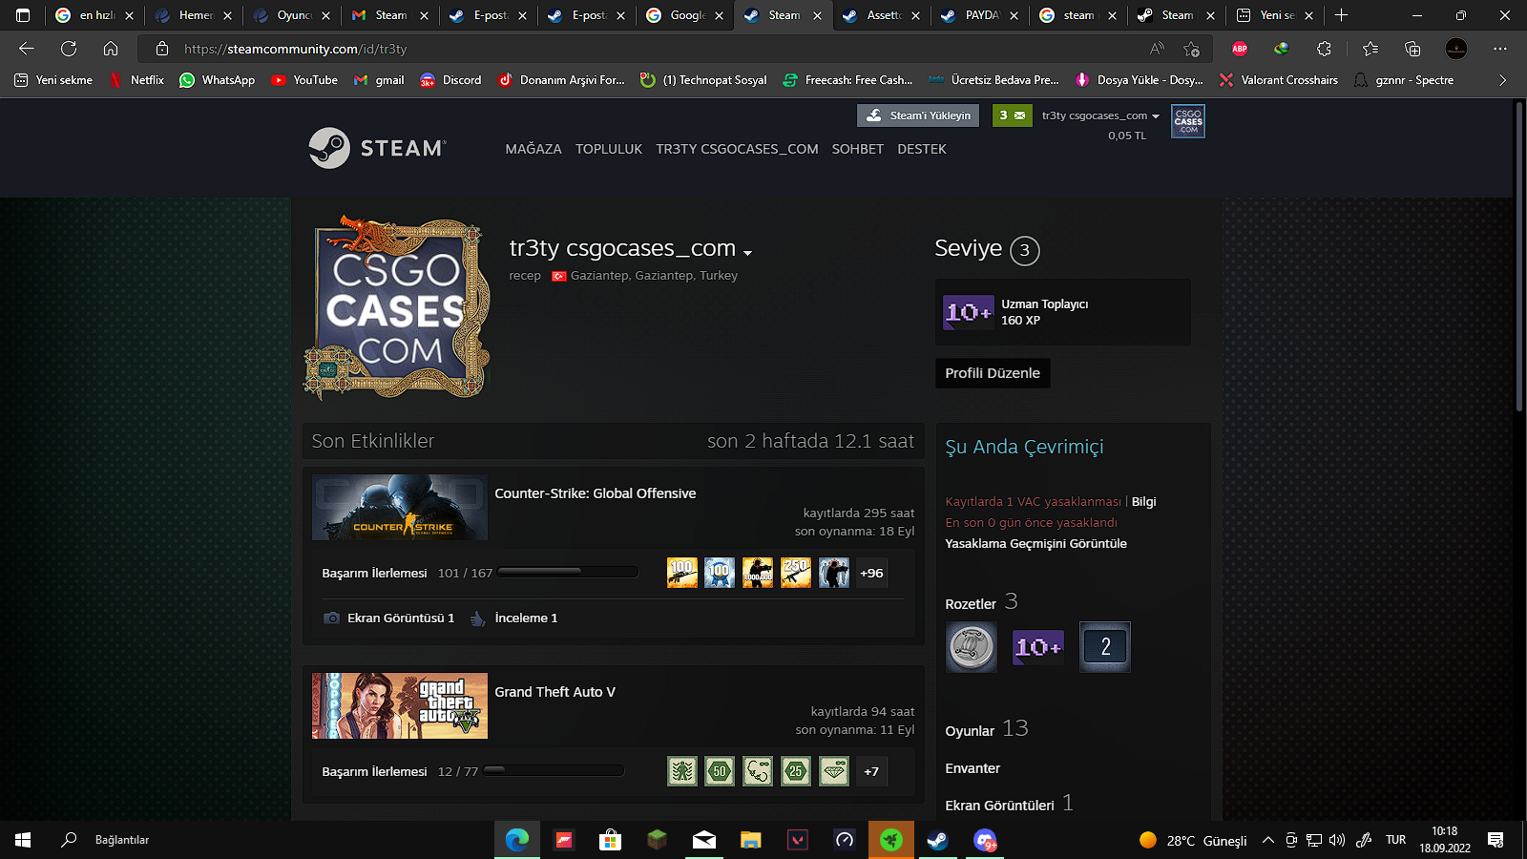
Task: Open the first GTA V achievement icon
Action: pos(682,771)
